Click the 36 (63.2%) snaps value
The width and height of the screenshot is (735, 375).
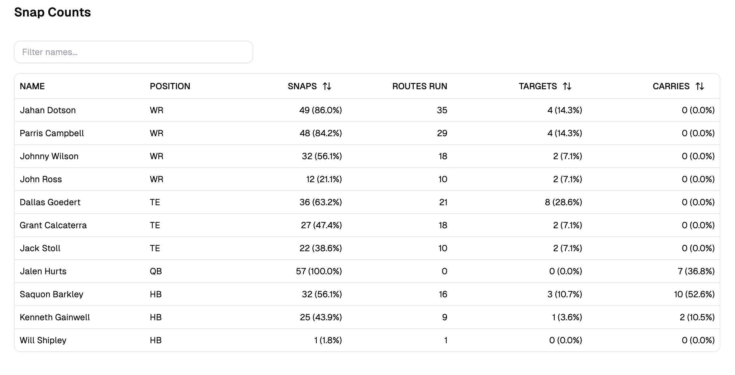pos(320,202)
